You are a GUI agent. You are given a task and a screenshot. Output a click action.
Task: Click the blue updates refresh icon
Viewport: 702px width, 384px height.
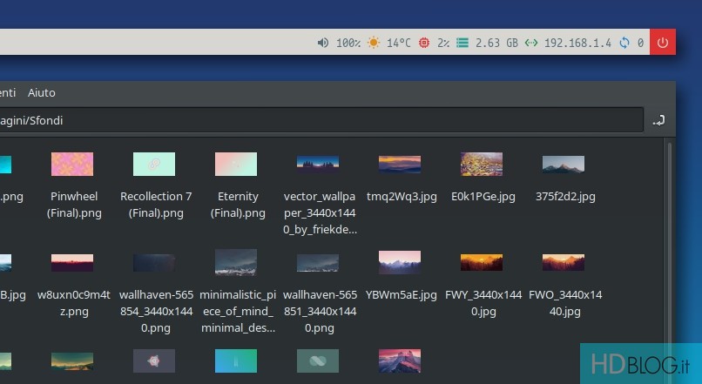(624, 43)
